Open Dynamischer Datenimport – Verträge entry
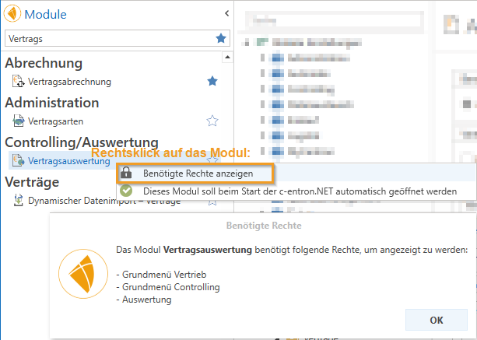Image resolution: width=477 pixels, height=340 pixels. [x=103, y=201]
